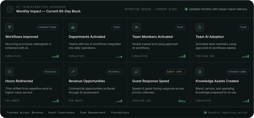Click the Monthly Impact — Current 90-Day Block heading

49,11
